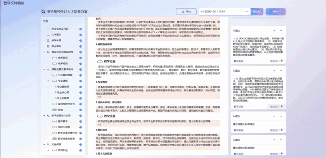Click the blue dot beside (一)培养目标

[80, 58]
